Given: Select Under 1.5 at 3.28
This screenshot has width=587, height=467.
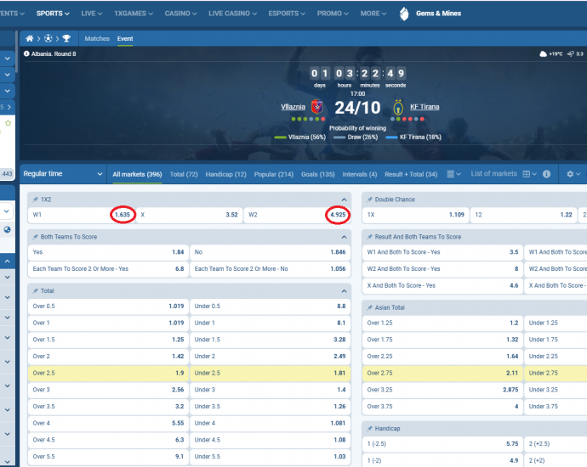Looking at the screenshot, I should tap(270, 340).
